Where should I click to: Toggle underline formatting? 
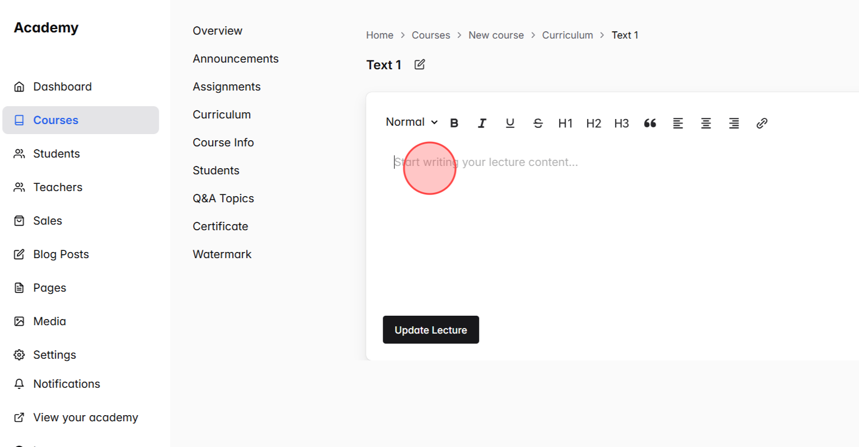pos(510,123)
